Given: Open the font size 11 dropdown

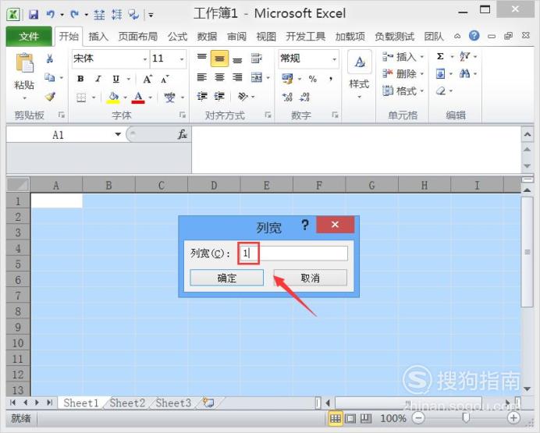Looking at the screenshot, I should click(182, 59).
